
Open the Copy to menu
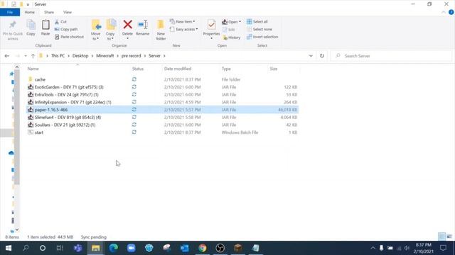coord(111,30)
